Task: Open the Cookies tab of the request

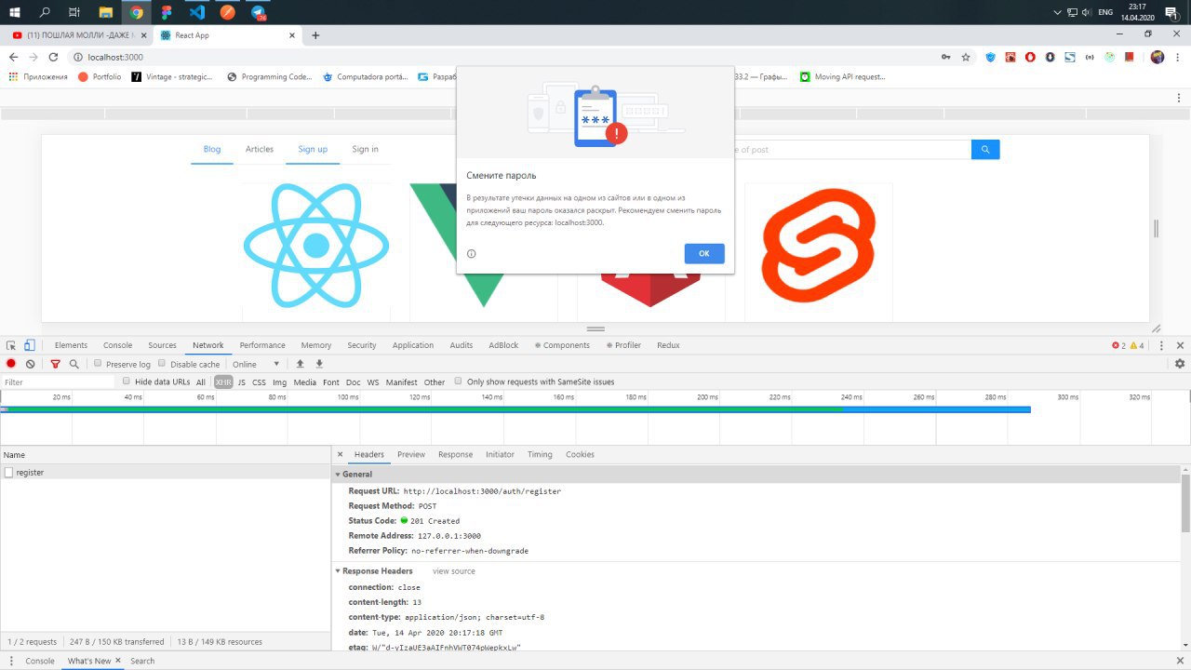Action: tap(580, 454)
